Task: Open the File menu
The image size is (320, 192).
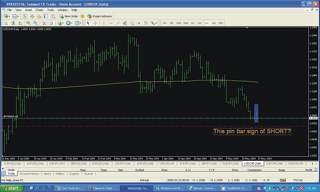Action: 10,10
